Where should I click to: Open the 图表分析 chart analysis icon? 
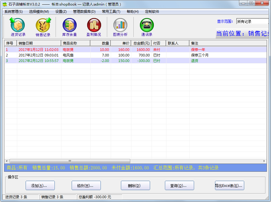coord(120,26)
